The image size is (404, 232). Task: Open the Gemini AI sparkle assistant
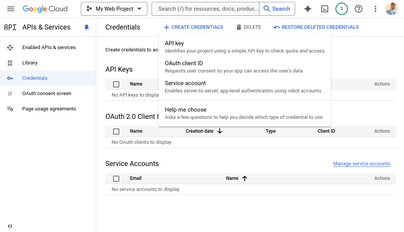tap(308, 9)
